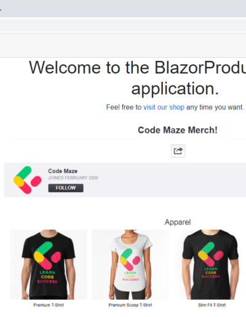The width and height of the screenshot is (246, 317).
Task: Focus the browser address bar field
Action: coord(123,25)
